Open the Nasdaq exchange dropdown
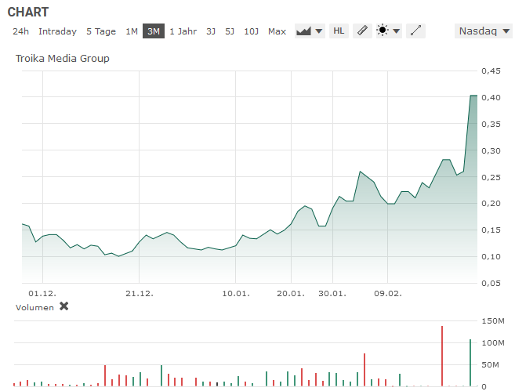The height and width of the screenshot is (391, 515). [x=484, y=31]
